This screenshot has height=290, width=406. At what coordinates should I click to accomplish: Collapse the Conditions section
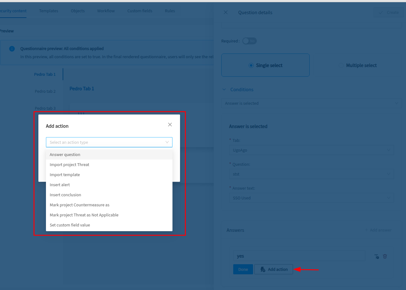point(224,90)
